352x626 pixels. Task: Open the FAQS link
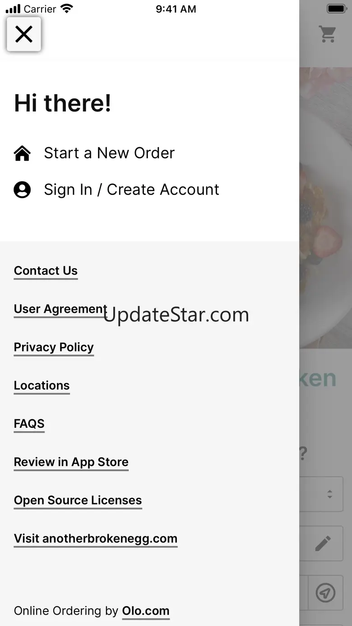click(x=29, y=424)
